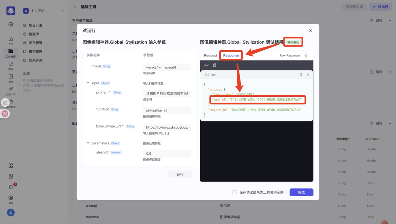Edit the model value wanx2.1-imageedit field
The height and width of the screenshot is (224, 396).
click(167, 67)
